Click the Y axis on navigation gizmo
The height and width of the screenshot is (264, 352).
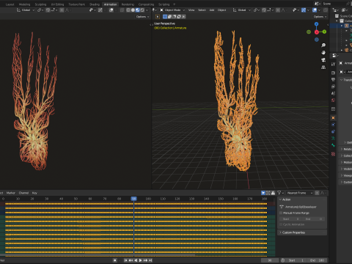[x=324, y=32]
